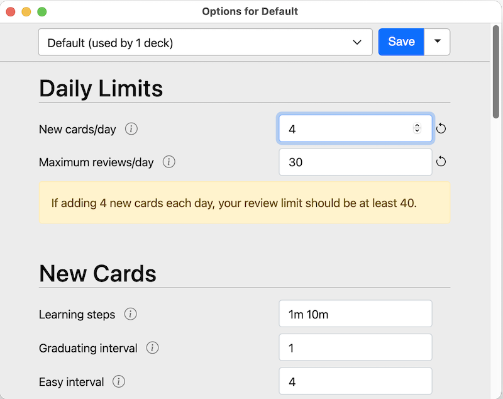
Task: Select the Learning steps field with 1m 10m
Action: pyautogui.click(x=355, y=314)
